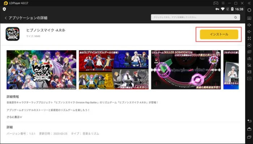The height and width of the screenshot is (144, 253).
Task: Click the LDPlayer logo icon
Action: (x=6, y=3)
